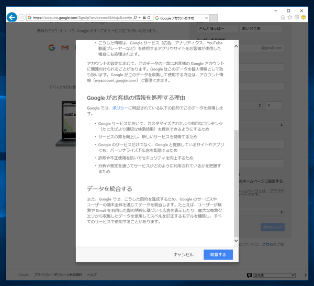Click the birthday day field showing 1
Image resolution: width=314 pixels, height=286 pixels.
click(274, 105)
